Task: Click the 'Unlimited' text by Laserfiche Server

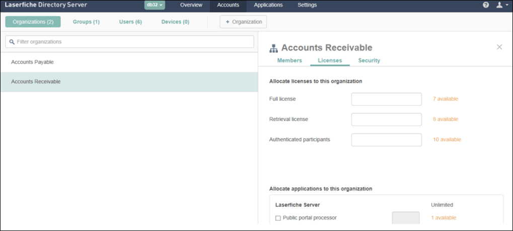Action: click(x=442, y=205)
